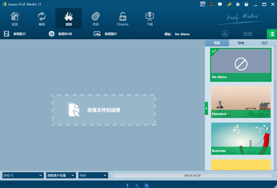Click the 新增圖片 add photo button

pos(112,34)
